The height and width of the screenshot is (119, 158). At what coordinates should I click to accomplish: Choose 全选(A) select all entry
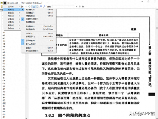[39, 48]
